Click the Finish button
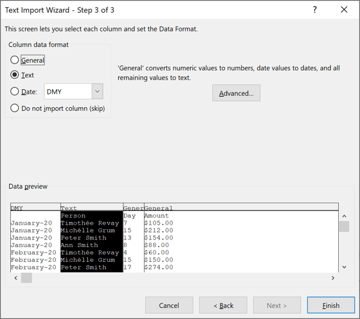 [331, 306]
